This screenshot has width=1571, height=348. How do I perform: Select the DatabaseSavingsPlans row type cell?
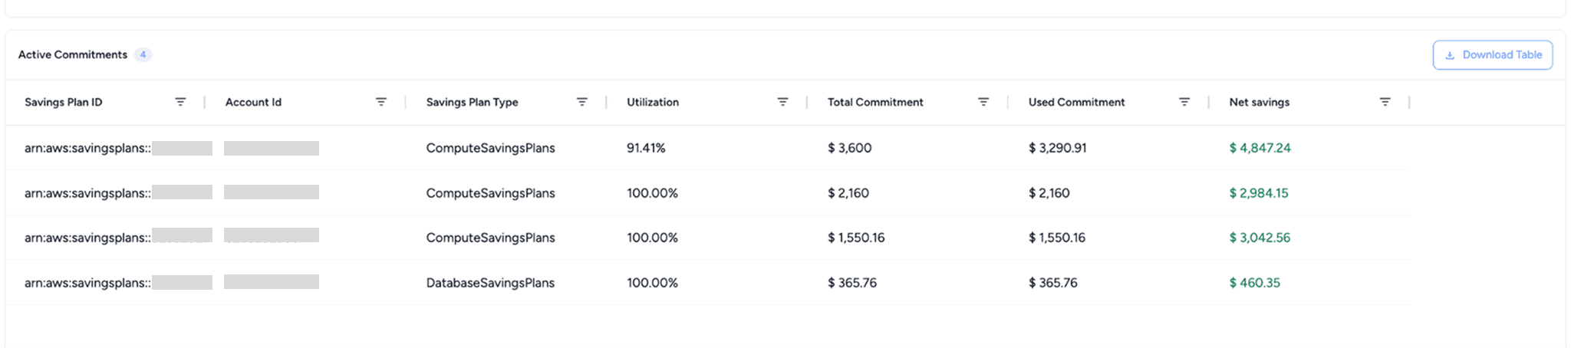pyautogui.click(x=490, y=283)
